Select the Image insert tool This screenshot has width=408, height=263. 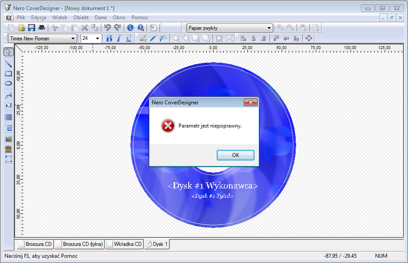click(x=8, y=139)
